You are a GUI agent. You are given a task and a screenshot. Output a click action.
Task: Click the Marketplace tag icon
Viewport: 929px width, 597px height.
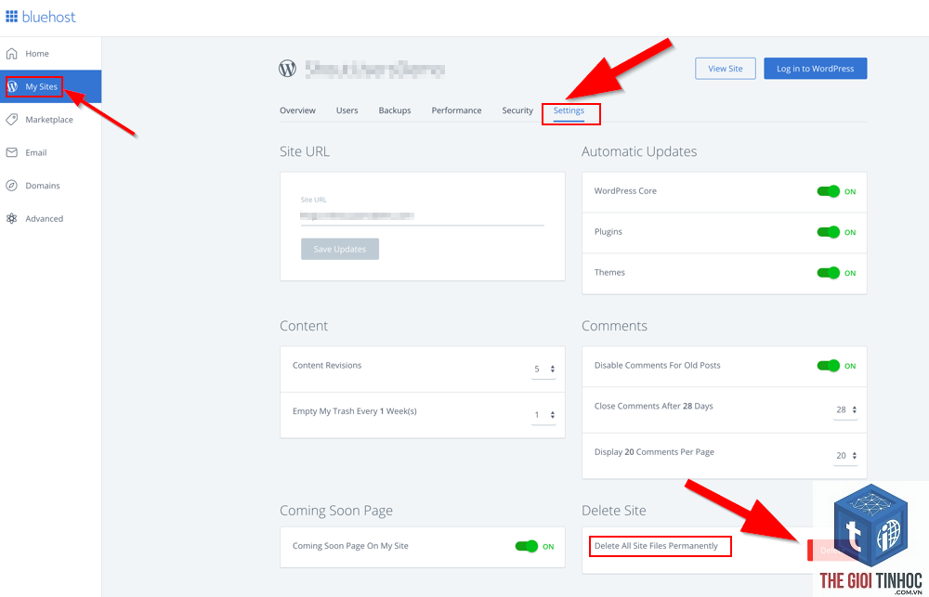[x=11, y=120]
